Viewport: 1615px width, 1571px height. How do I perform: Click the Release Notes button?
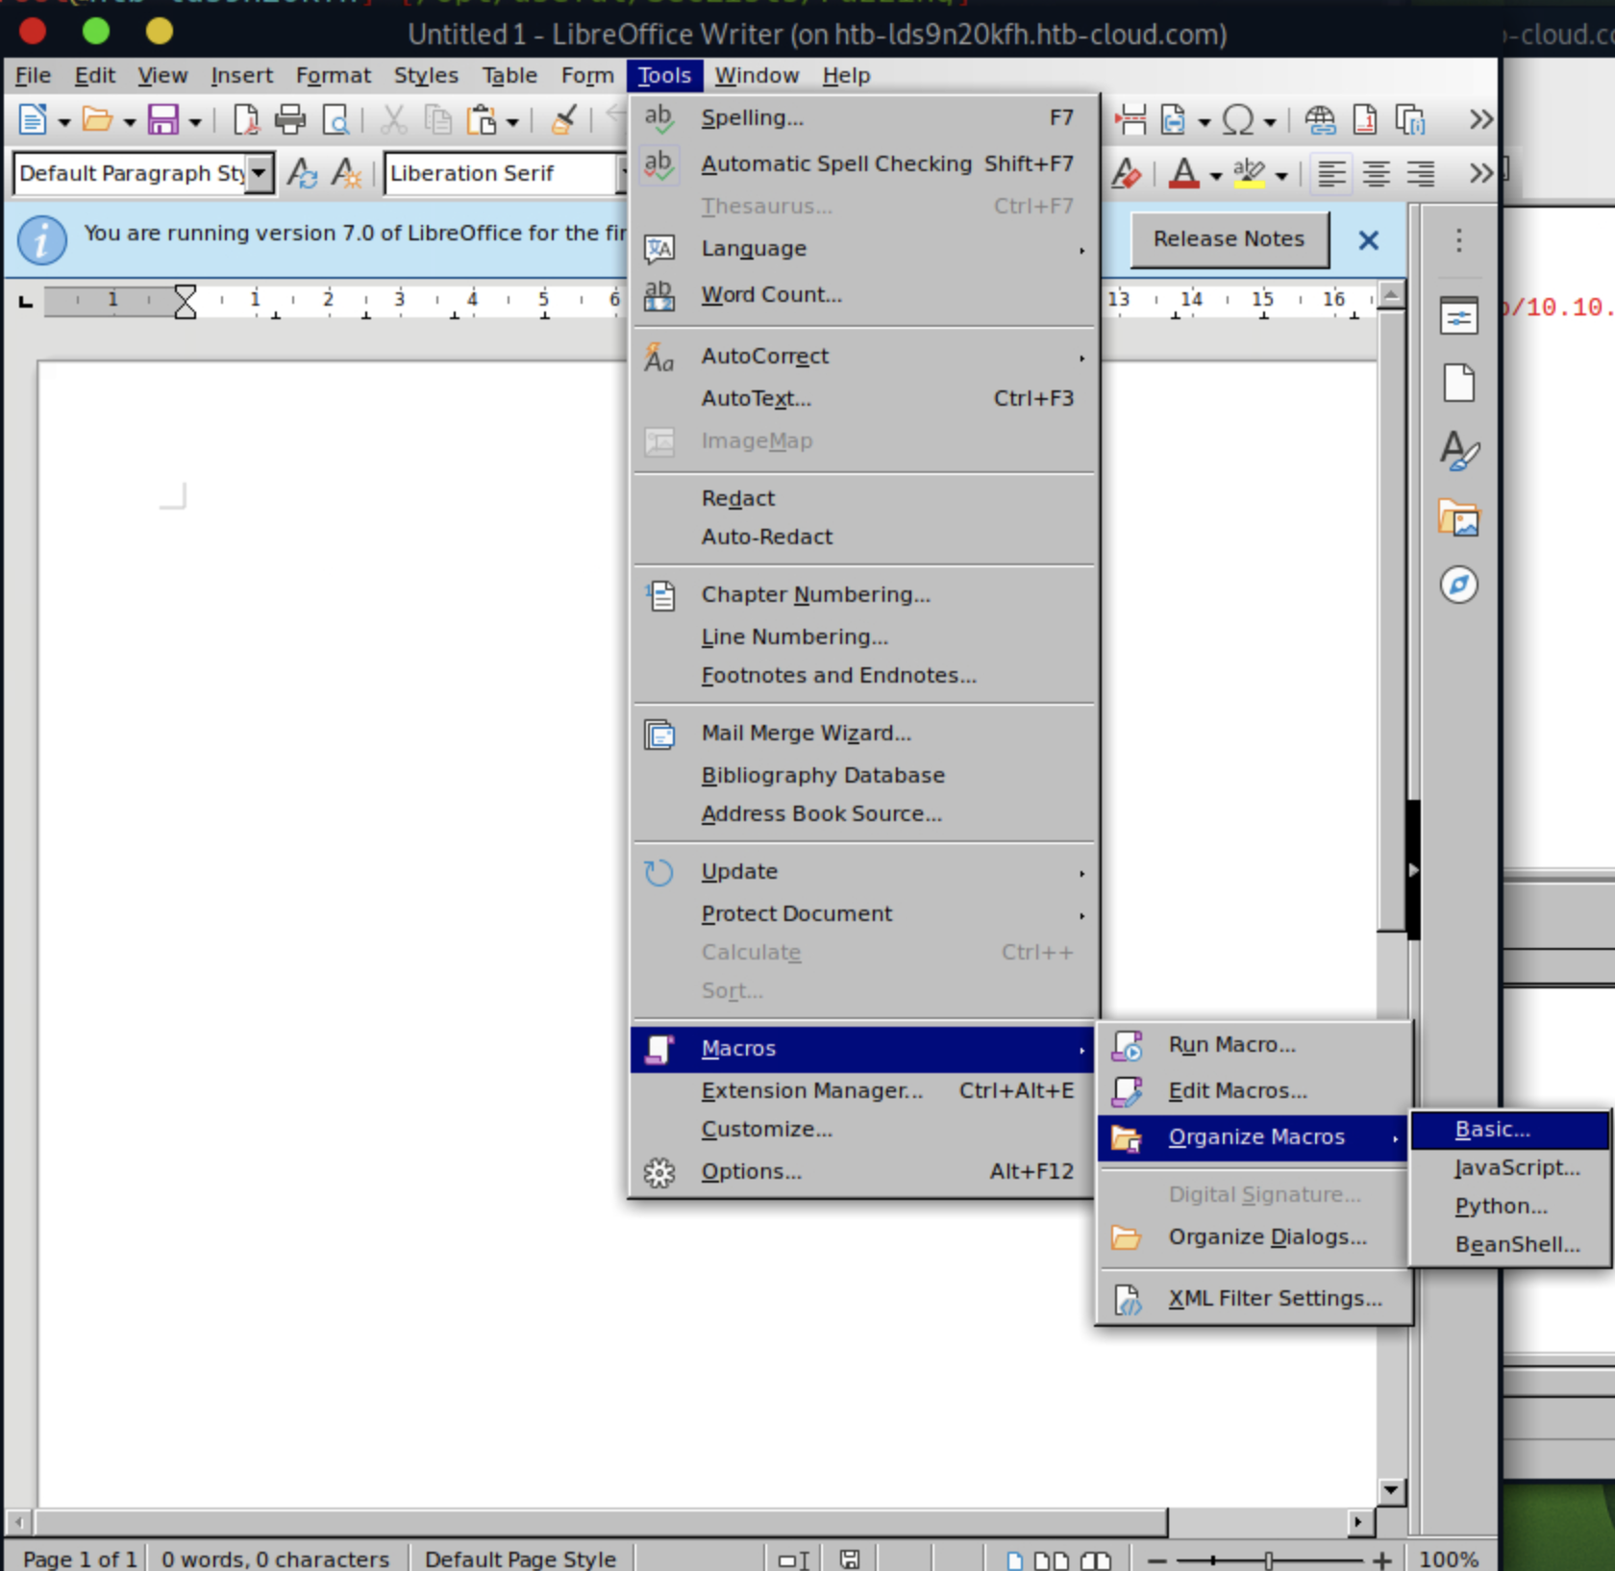(1229, 238)
